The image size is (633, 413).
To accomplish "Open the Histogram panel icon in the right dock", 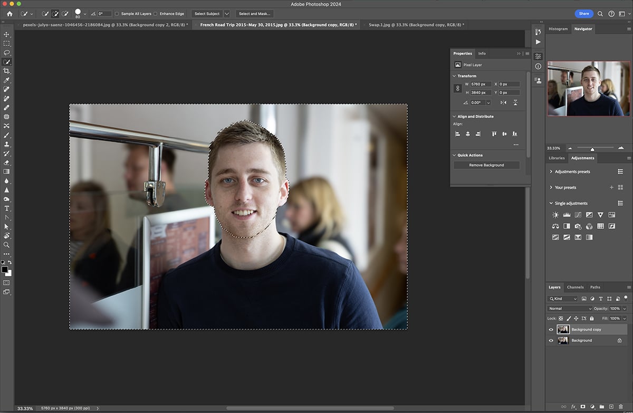I will (x=558, y=29).
